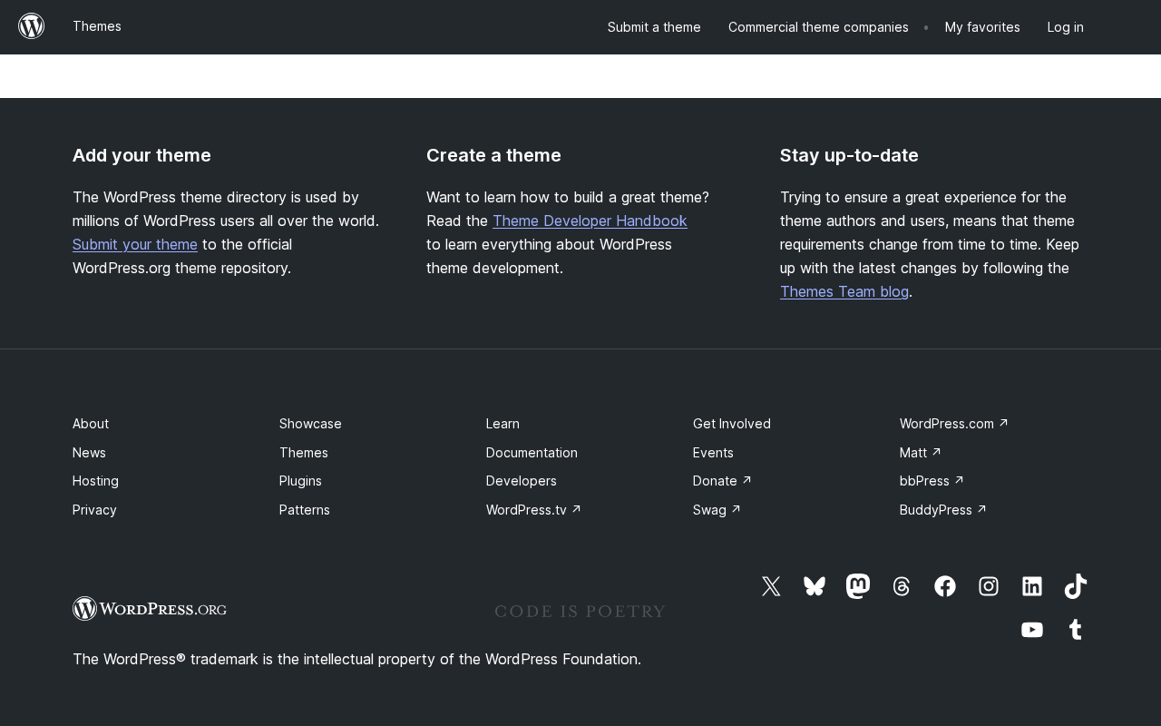Follow the Themes Team blog link
The image size is (1161, 726).
844,291
